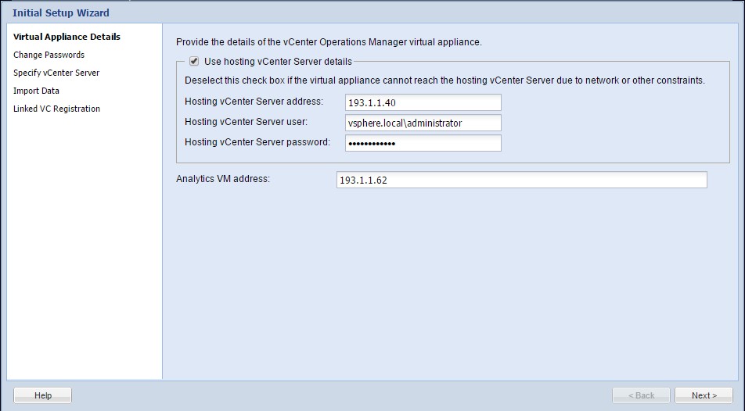The image size is (745, 411).
Task: Proceed with the Next button
Action: click(704, 395)
